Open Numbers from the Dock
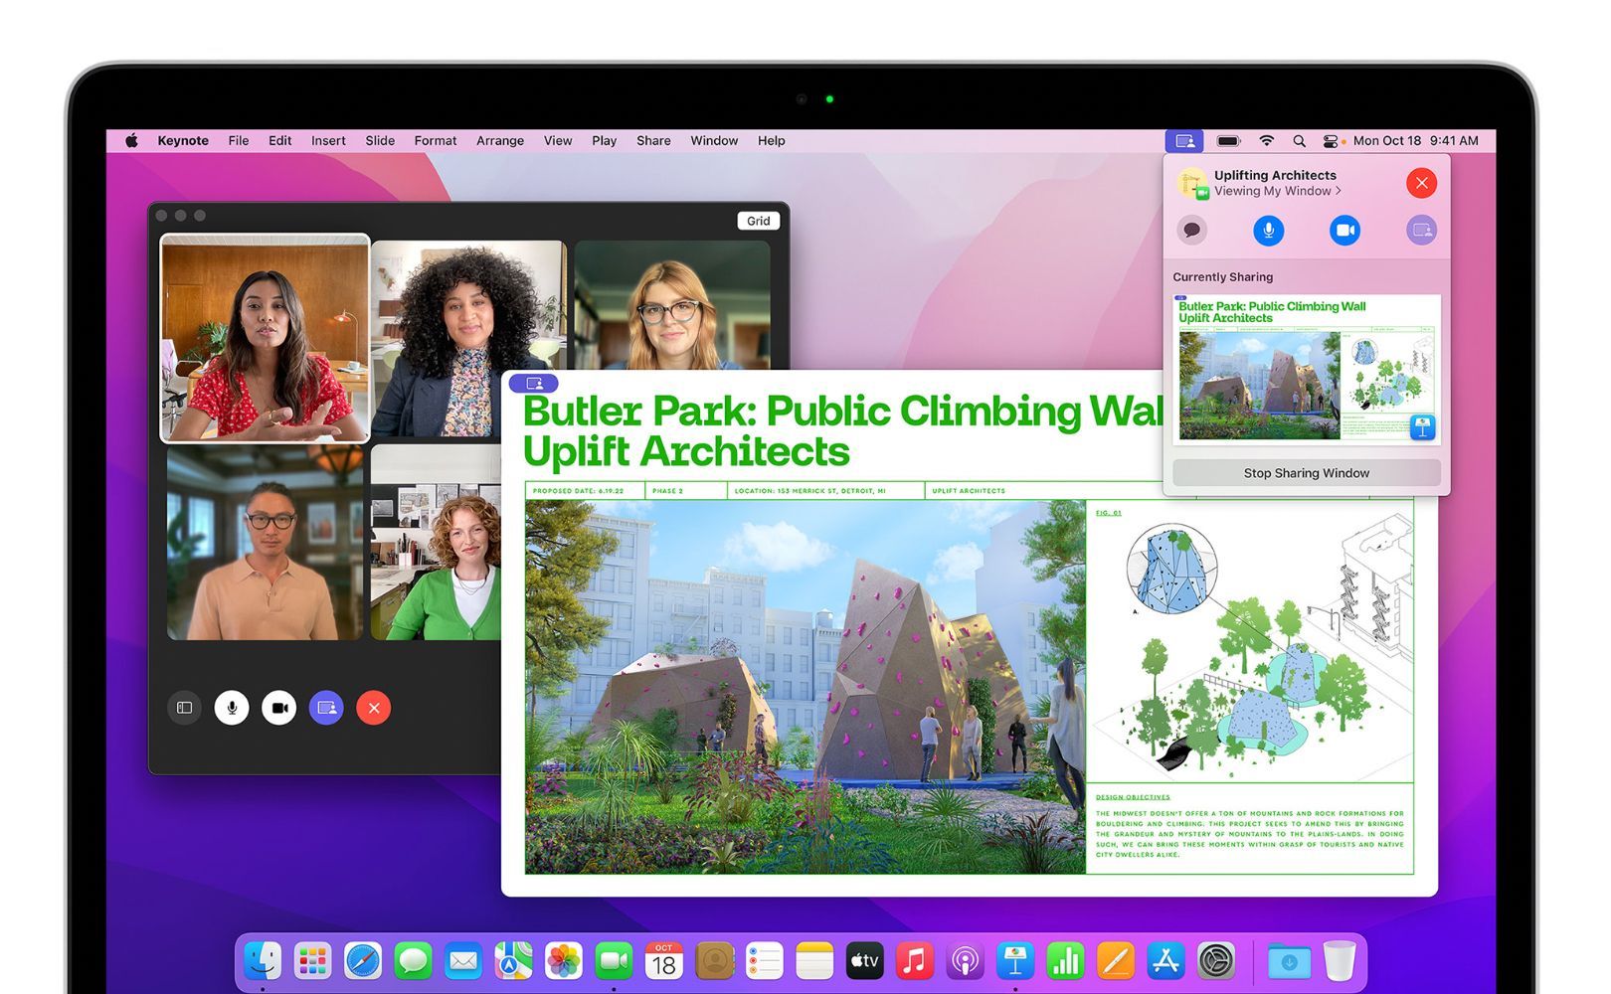The height and width of the screenshot is (994, 1611). pyautogui.click(x=1065, y=961)
